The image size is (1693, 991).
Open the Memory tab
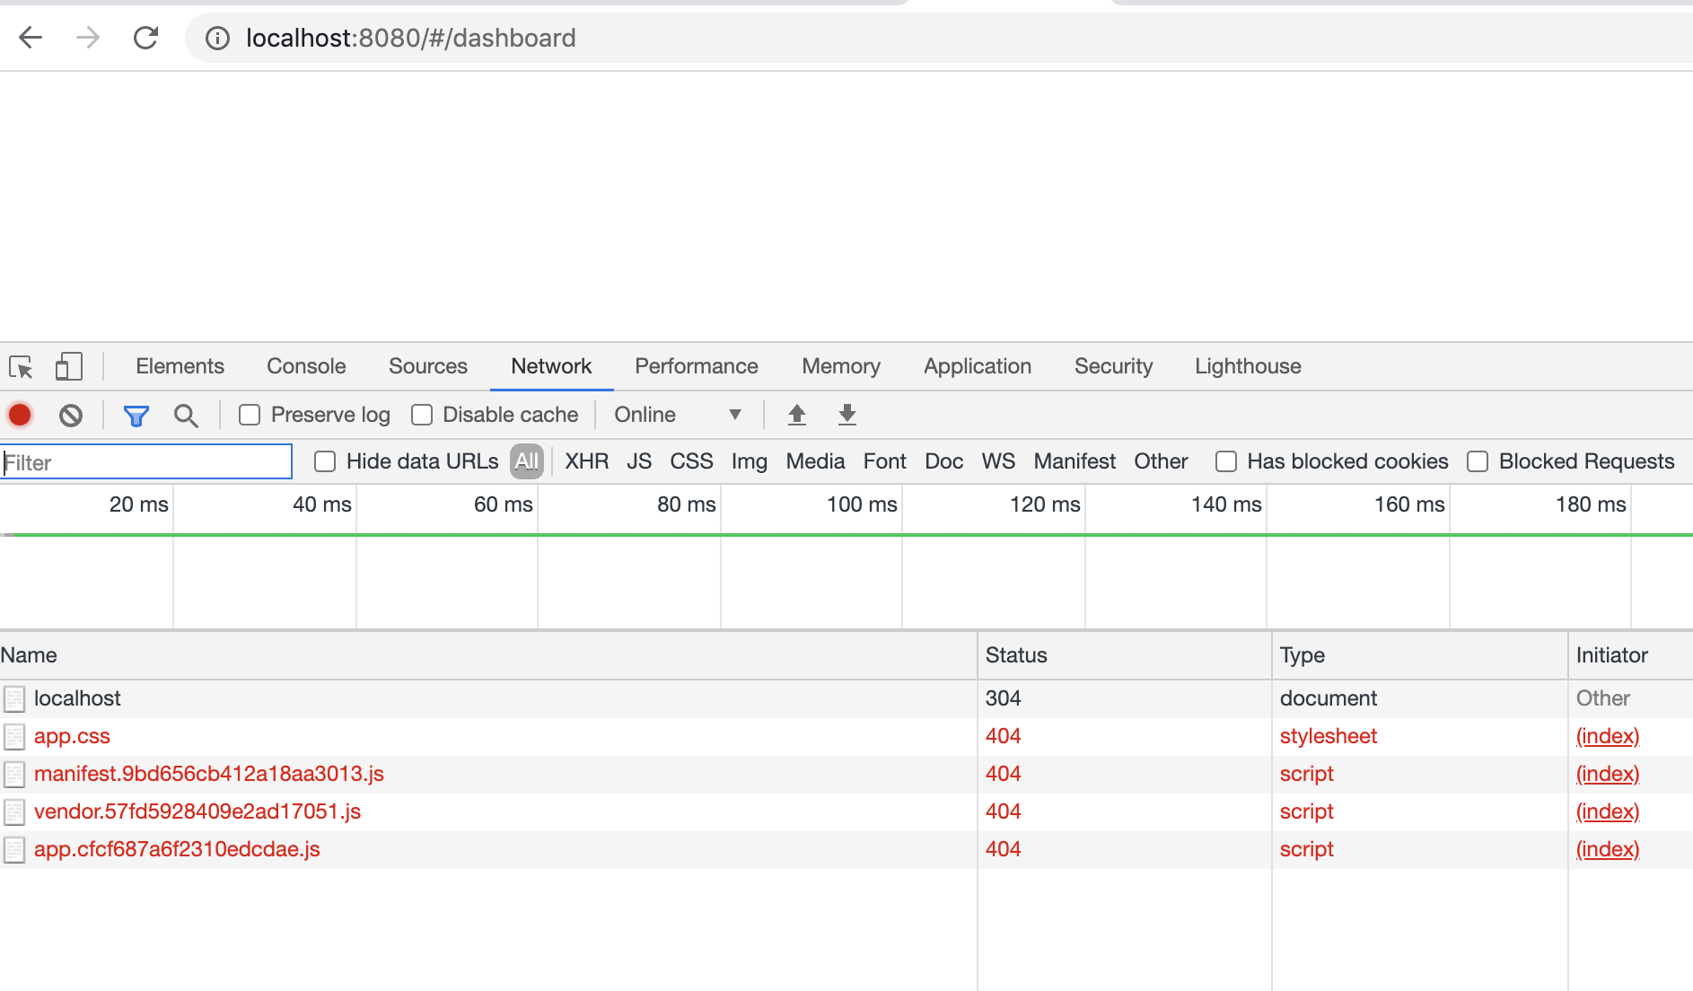[x=841, y=366]
